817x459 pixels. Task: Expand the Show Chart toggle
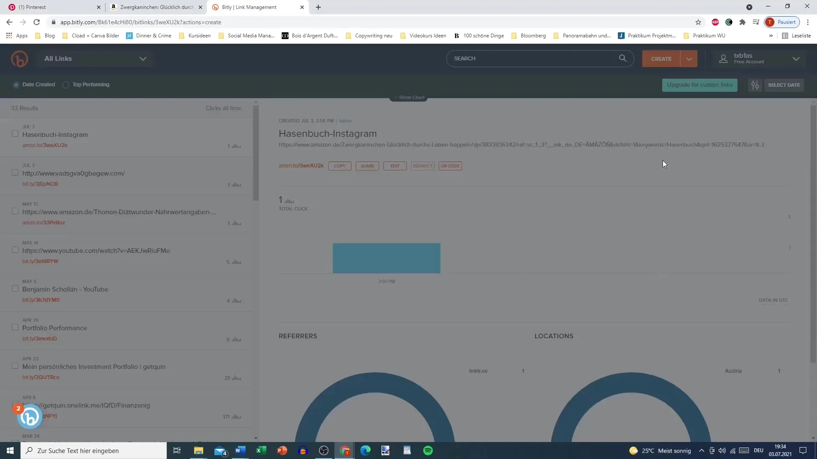pos(409,97)
